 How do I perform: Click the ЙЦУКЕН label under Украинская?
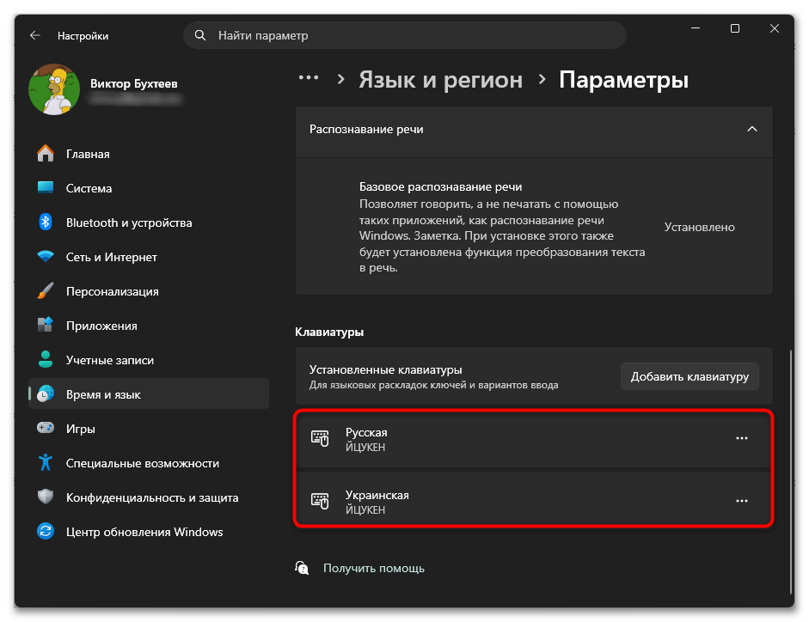tap(365, 509)
